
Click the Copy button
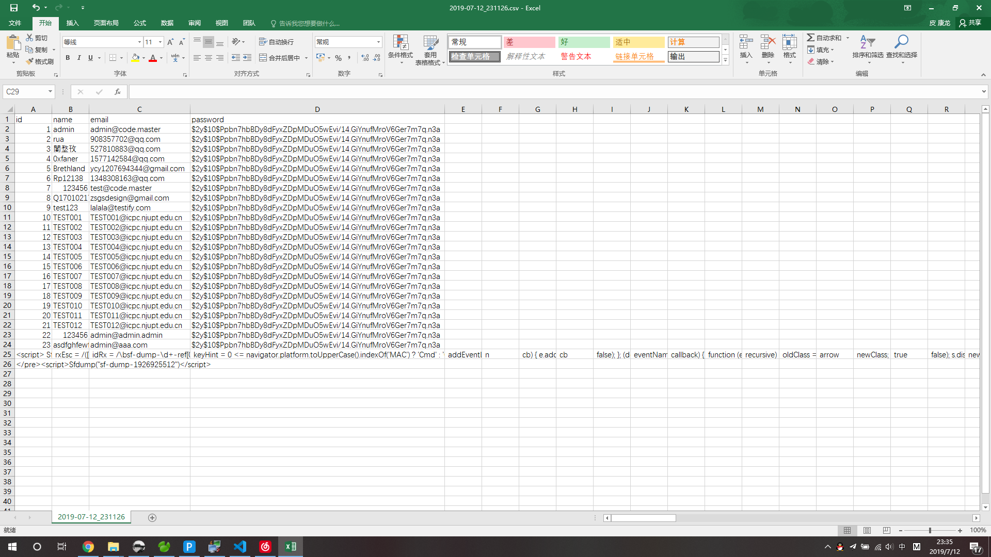tap(37, 50)
